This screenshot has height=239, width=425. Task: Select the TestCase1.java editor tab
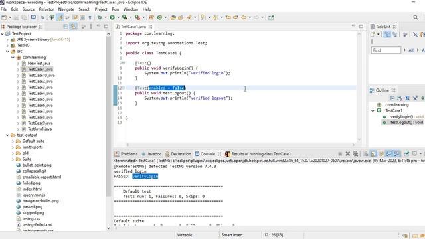pos(133,27)
